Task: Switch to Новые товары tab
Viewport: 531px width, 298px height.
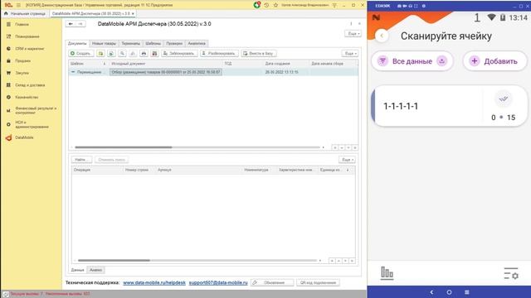Action: (104, 44)
